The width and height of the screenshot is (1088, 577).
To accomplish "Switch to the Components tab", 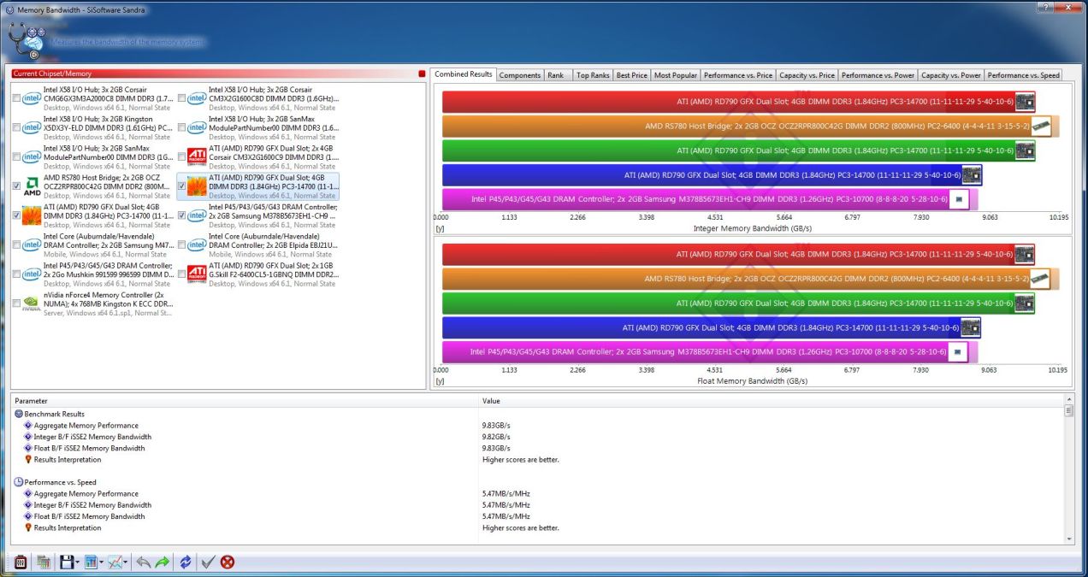I will [520, 75].
